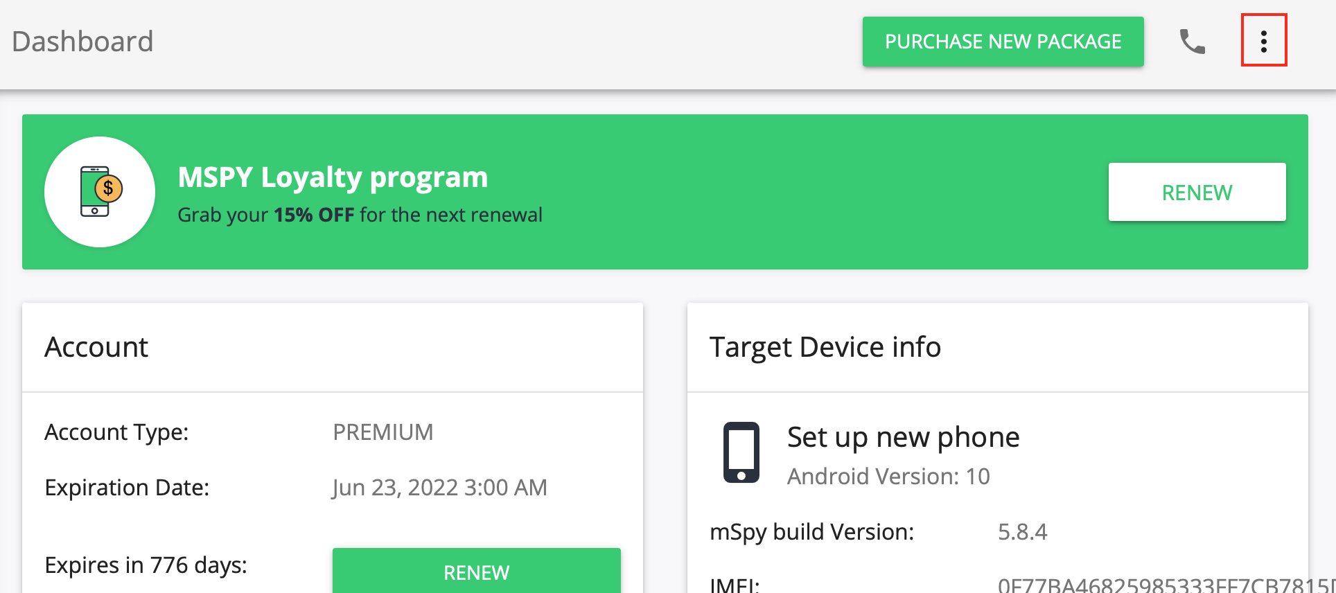The image size is (1336, 593).
Task: Click the mSpy build Version label
Action: [812, 532]
